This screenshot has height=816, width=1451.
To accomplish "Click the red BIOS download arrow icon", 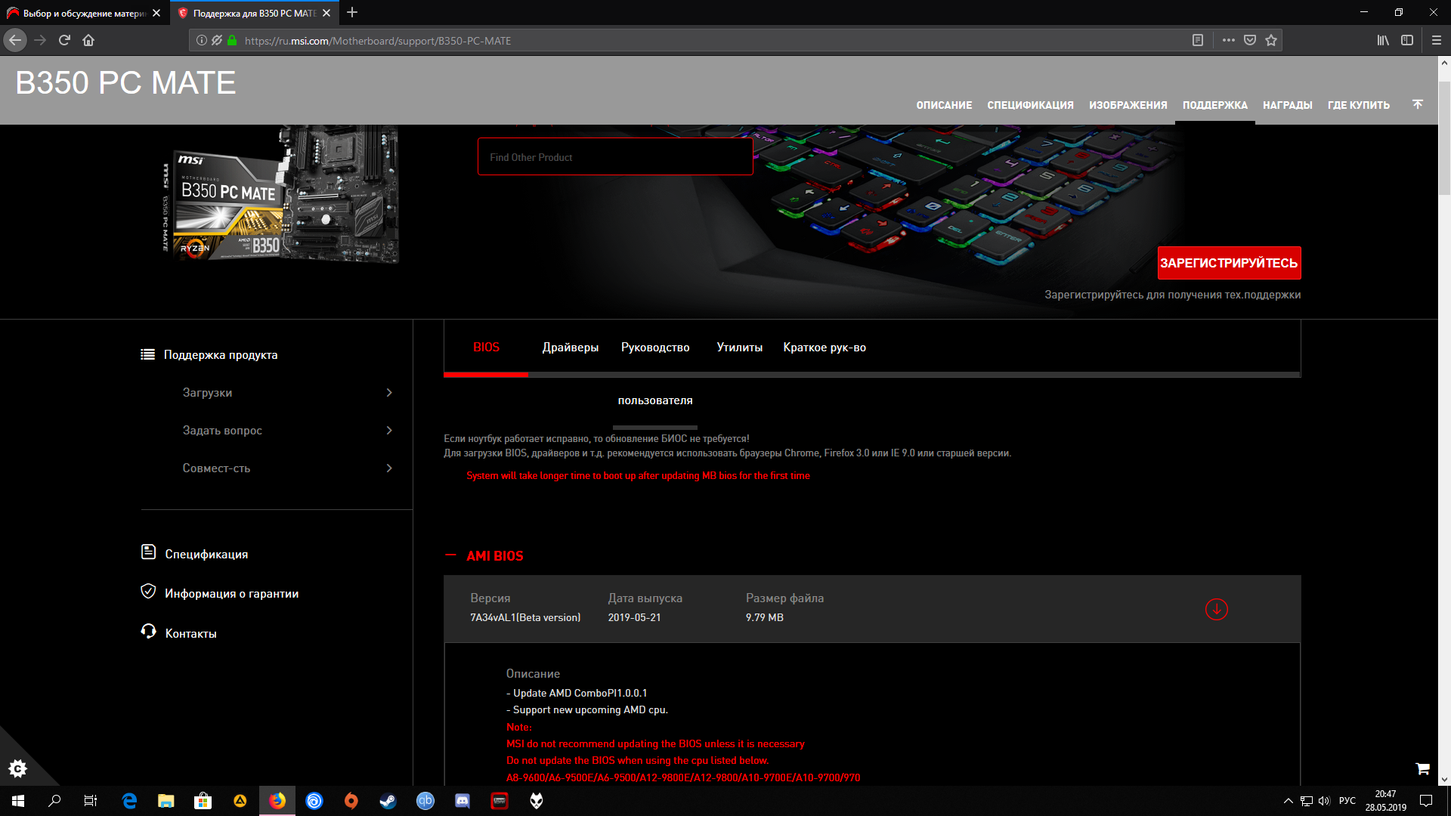I will (x=1216, y=609).
